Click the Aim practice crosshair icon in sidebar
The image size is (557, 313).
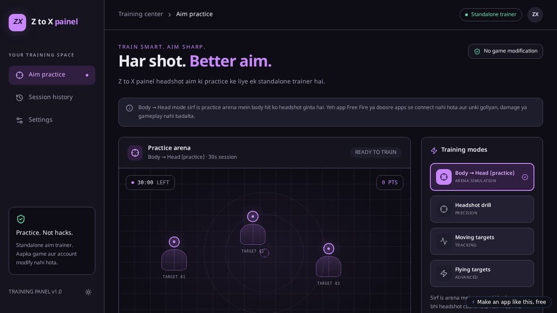[x=20, y=75]
